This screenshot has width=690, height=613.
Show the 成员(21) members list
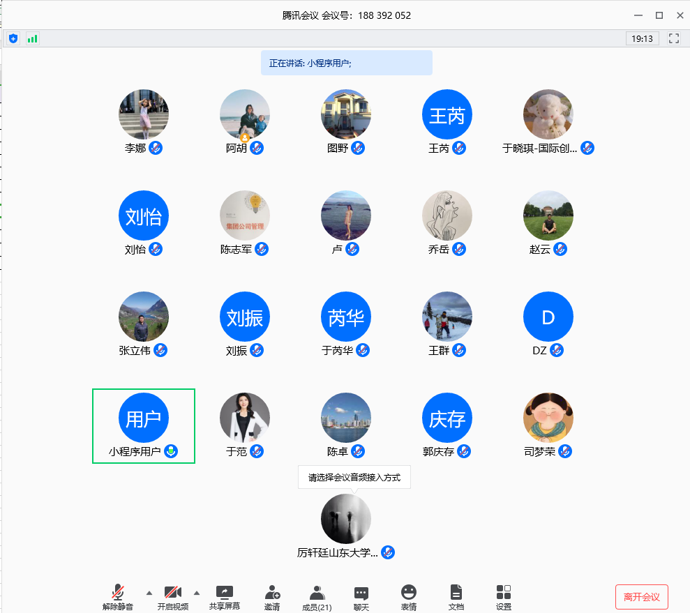coord(317,598)
